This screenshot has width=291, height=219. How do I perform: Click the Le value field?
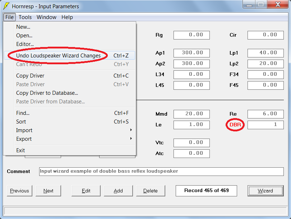pos(191,125)
